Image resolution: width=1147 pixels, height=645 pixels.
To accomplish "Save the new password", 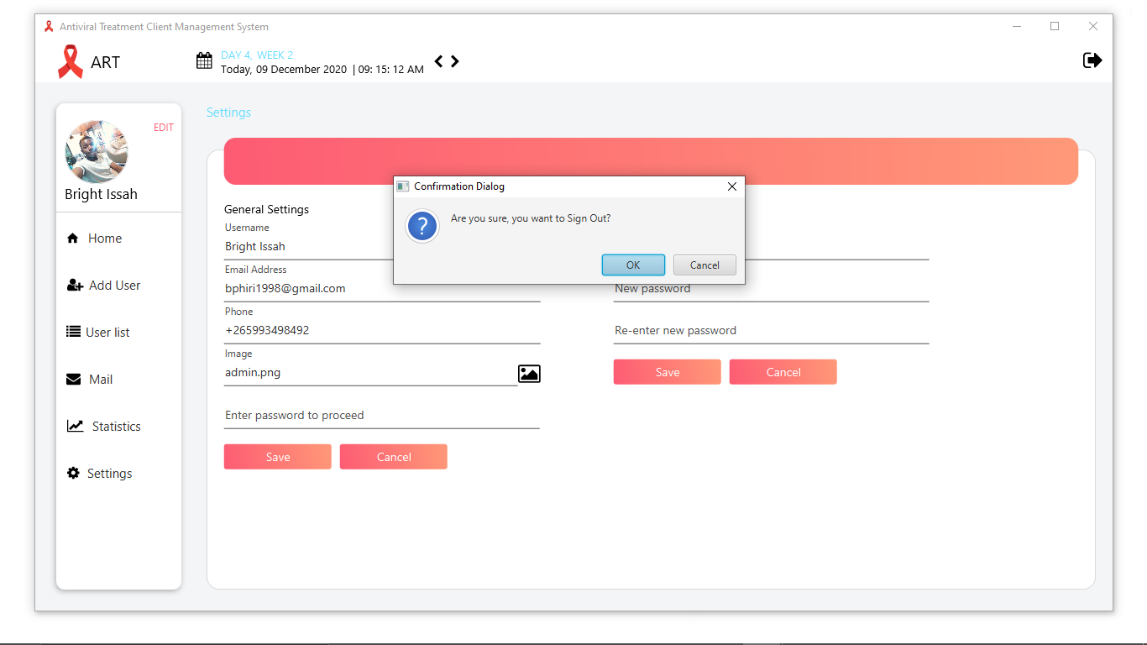I will 667,371.
